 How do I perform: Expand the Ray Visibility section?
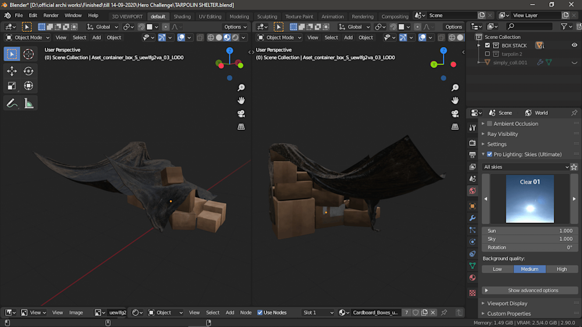[502, 134]
